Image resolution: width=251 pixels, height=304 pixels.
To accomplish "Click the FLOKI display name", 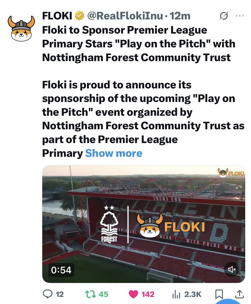I will pyautogui.click(x=57, y=16).
